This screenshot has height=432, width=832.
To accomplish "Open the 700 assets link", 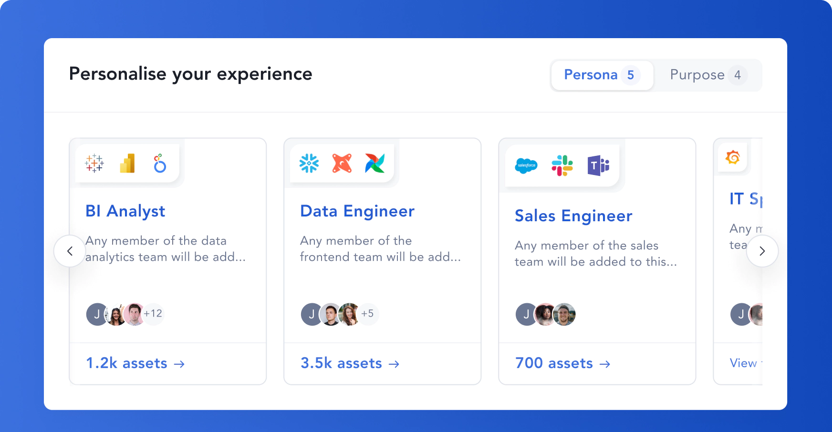I will point(563,363).
